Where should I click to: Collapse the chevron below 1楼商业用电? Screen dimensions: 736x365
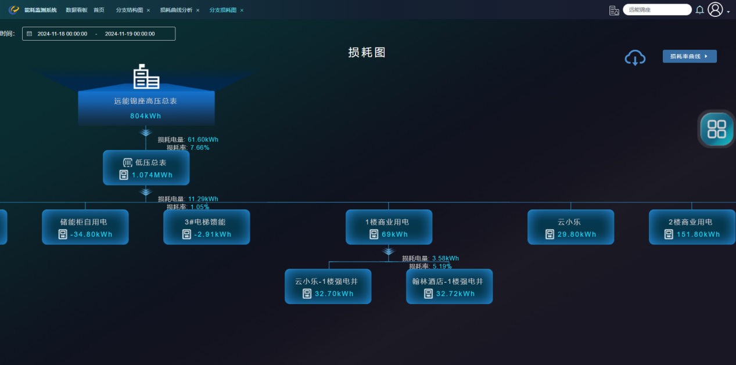(x=389, y=251)
